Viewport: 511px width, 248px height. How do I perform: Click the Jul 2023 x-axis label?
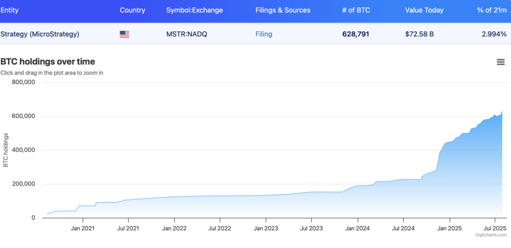click(311, 228)
